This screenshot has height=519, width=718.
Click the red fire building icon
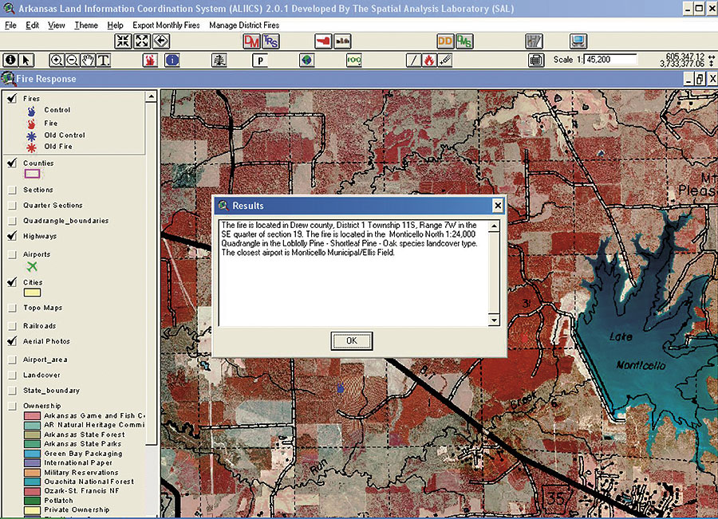(x=150, y=60)
